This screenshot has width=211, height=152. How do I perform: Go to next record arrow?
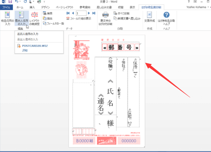(89, 13)
